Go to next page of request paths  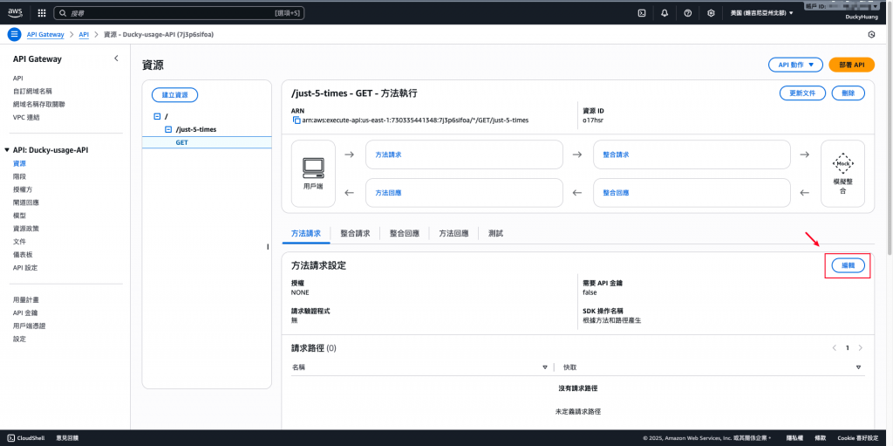pos(861,347)
